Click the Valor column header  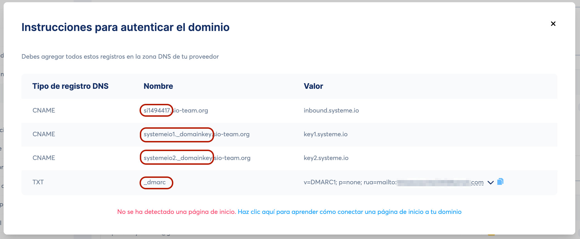(x=313, y=86)
